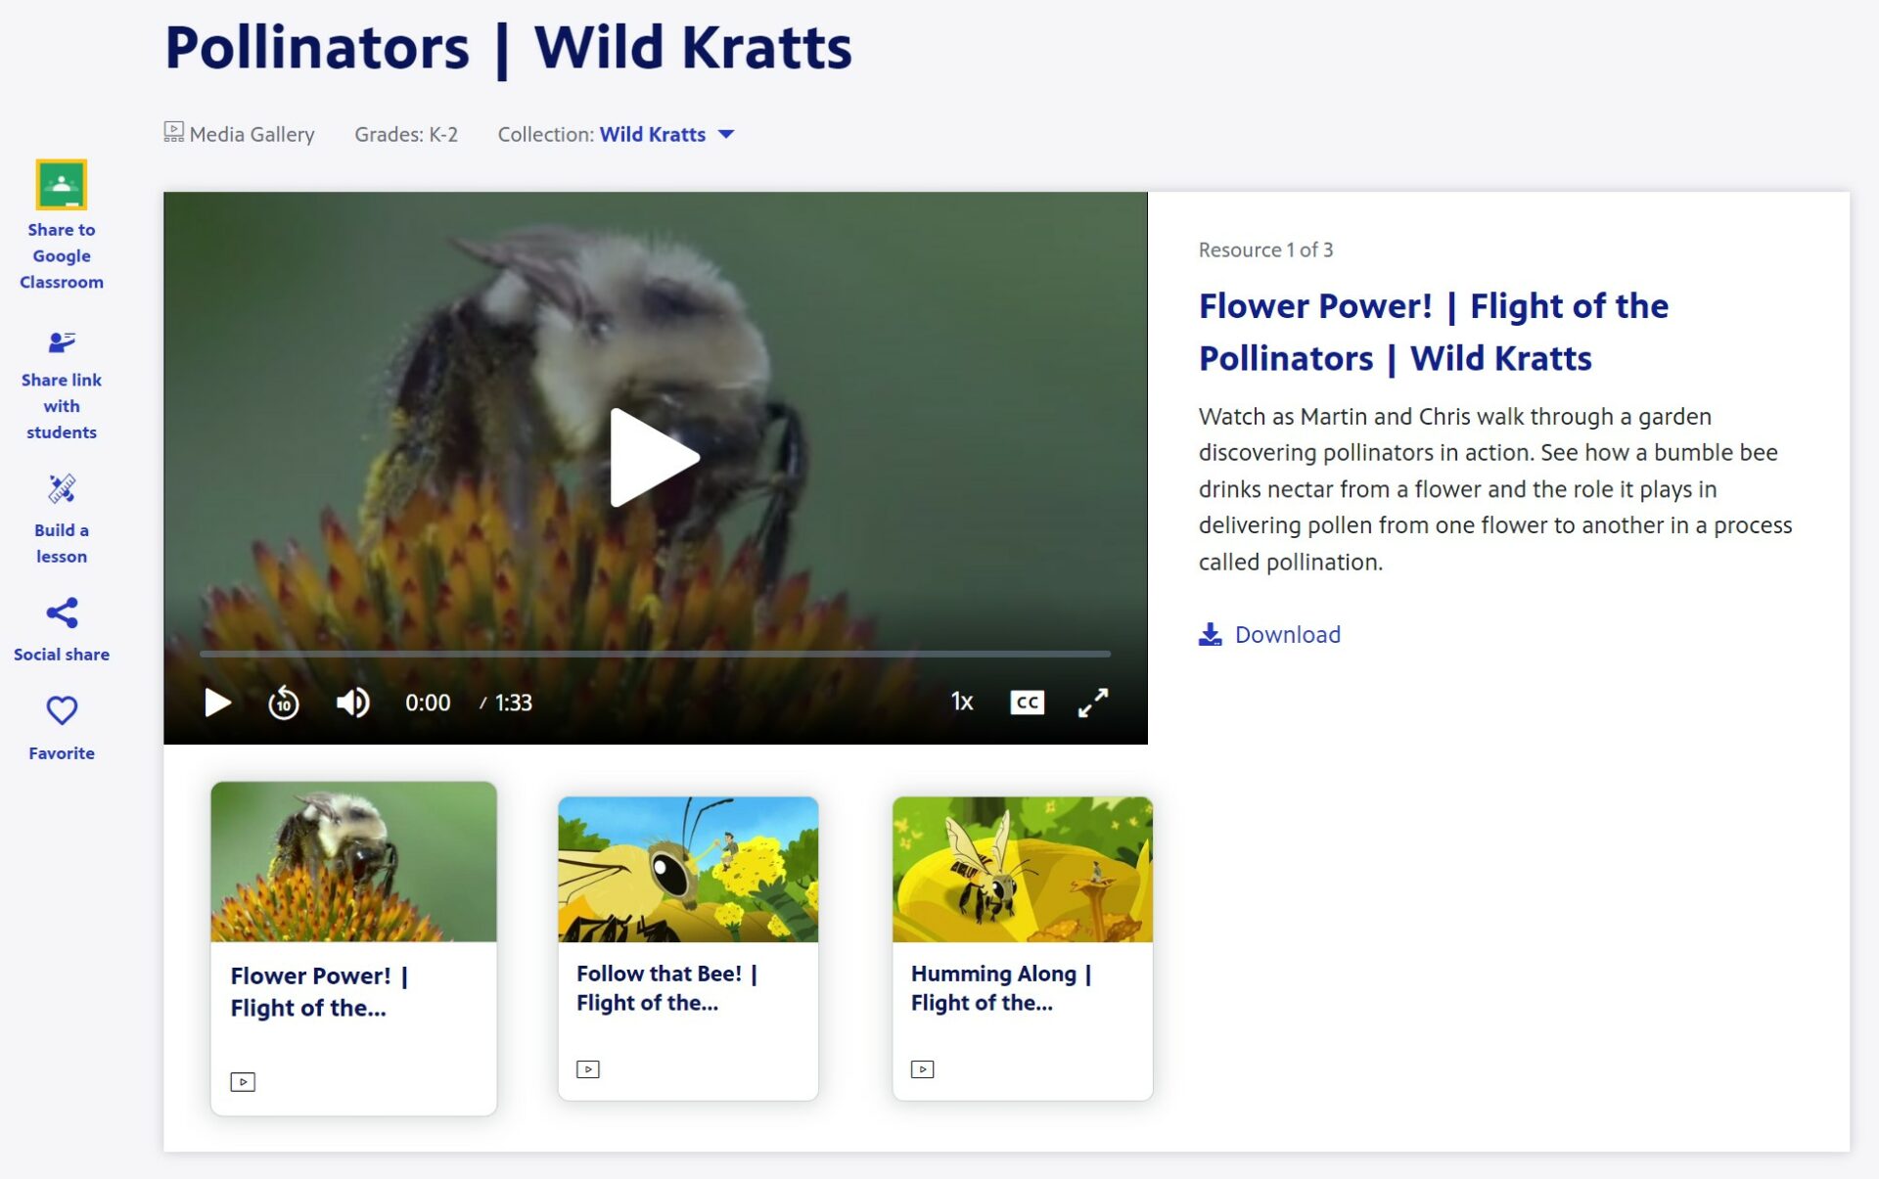Click the Build a lesson label
Image resolution: width=1879 pixels, height=1179 pixels.
(62, 543)
